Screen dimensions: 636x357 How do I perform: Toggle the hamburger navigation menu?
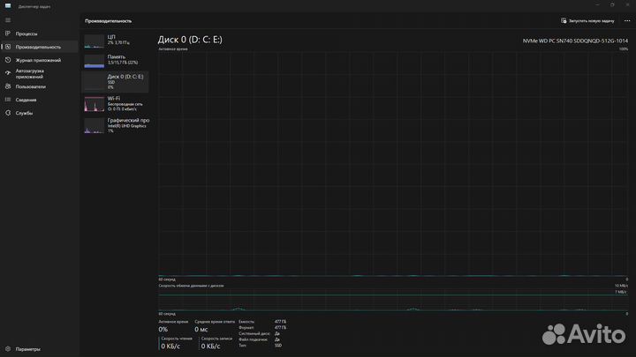click(x=8, y=19)
